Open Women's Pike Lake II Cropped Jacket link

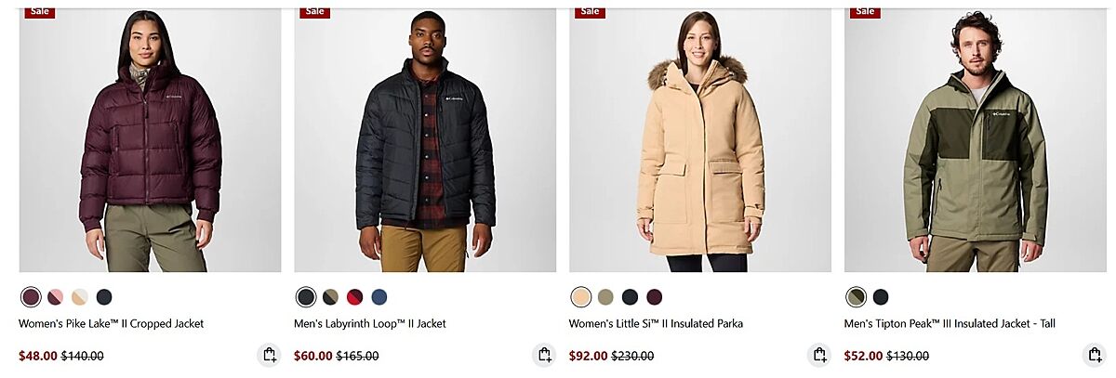point(112,324)
